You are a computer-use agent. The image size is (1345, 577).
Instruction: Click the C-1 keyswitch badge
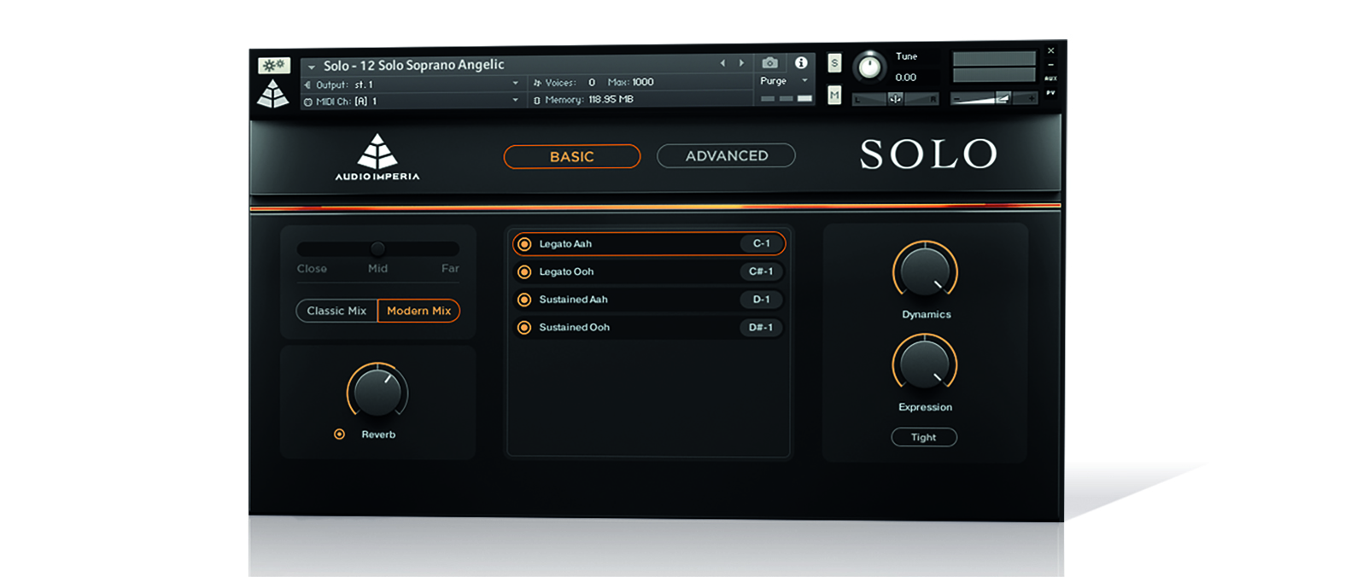761,244
